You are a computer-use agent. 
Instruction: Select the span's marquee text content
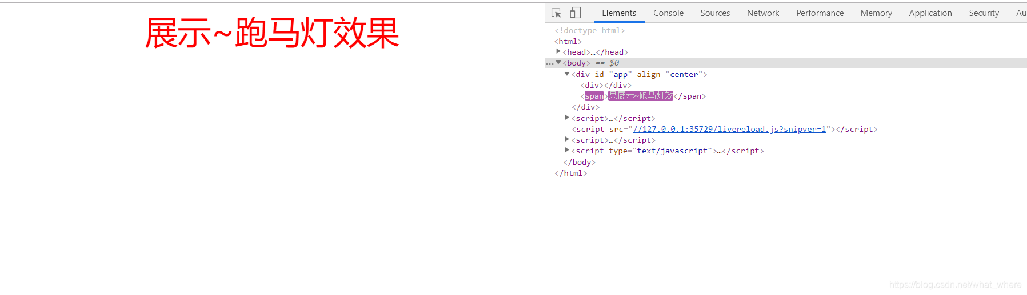(x=641, y=96)
